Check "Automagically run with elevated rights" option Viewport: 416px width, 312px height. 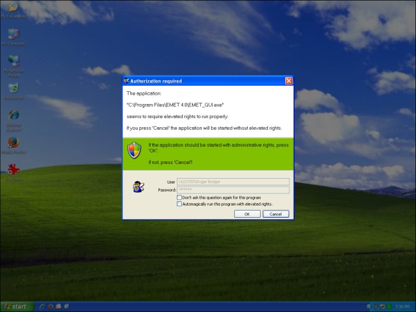(x=179, y=204)
